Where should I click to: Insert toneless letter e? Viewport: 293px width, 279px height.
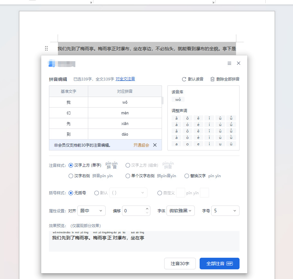click(x=198, y=144)
